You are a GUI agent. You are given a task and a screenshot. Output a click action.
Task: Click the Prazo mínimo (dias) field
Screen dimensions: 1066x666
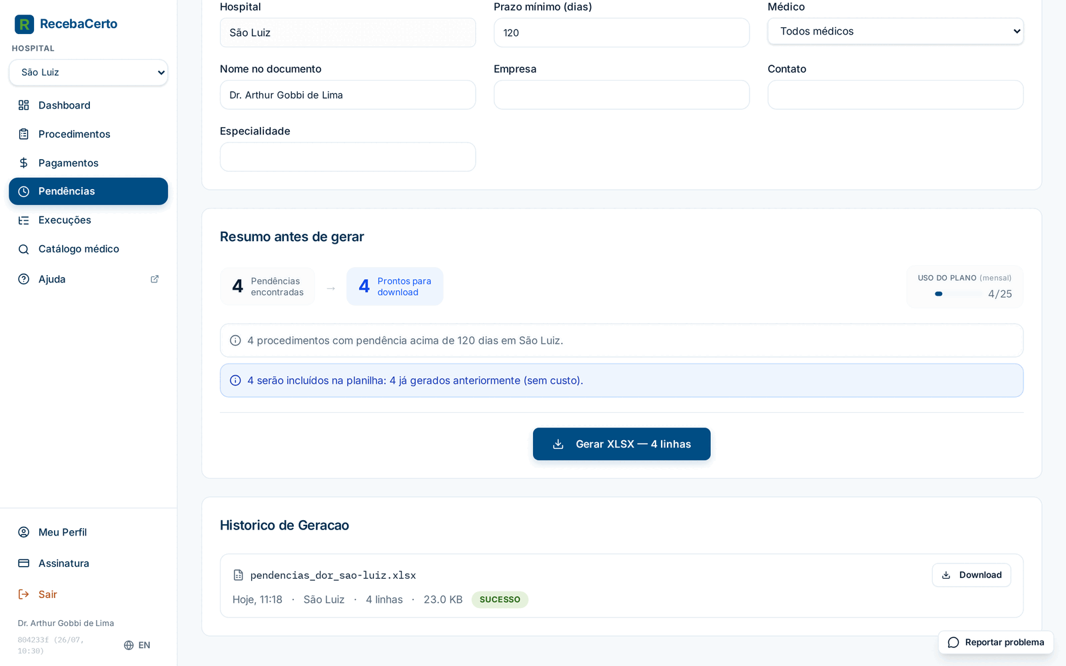622,33
